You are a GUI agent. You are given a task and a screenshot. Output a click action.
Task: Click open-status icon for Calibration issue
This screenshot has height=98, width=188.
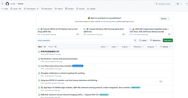coord(39,73)
